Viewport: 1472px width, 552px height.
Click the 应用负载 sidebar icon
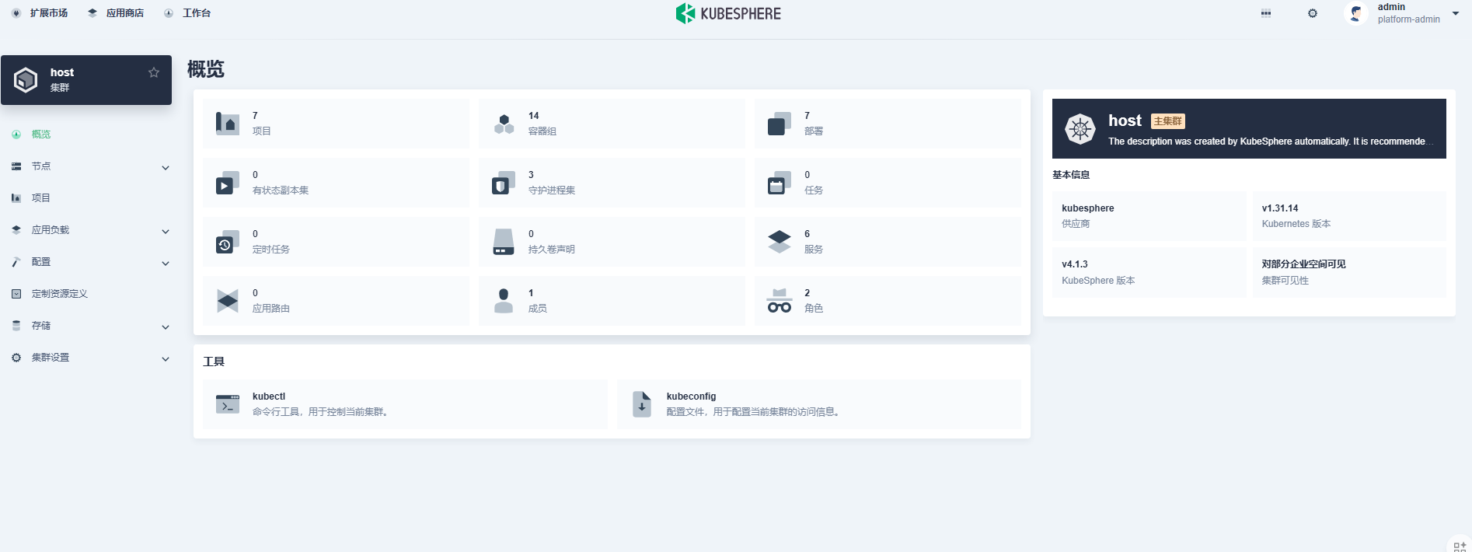click(16, 230)
